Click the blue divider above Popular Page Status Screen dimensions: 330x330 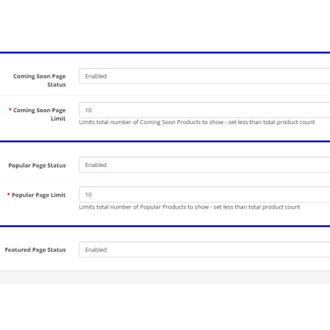click(165, 141)
